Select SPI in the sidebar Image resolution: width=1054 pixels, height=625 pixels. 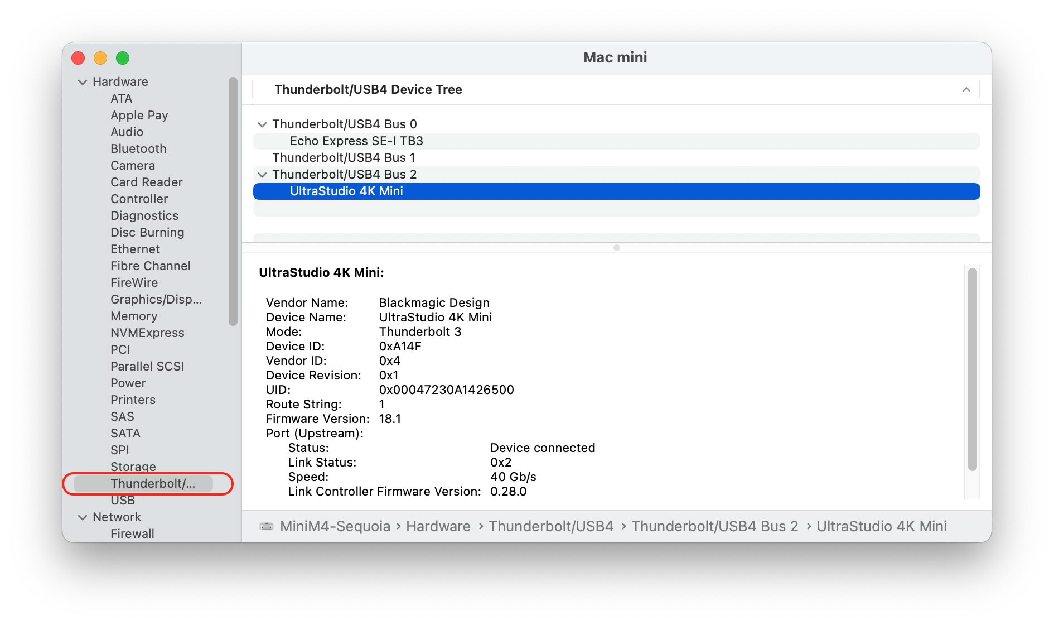[x=119, y=450]
